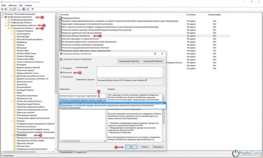Click the Отмена button
This screenshot has width=263, height=158.
click(144, 147)
